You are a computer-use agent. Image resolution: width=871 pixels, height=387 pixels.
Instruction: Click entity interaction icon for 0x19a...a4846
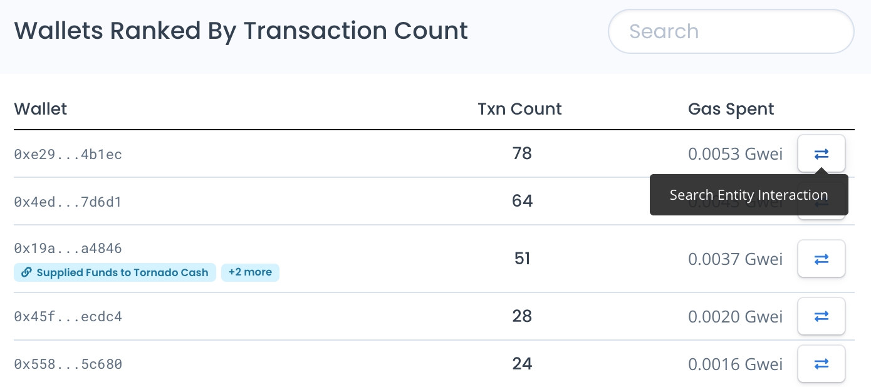point(821,259)
